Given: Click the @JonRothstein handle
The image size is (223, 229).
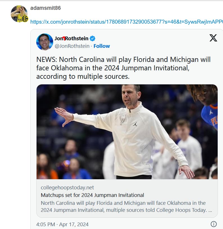Looking at the screenshot, I should [x=72, y=46].
